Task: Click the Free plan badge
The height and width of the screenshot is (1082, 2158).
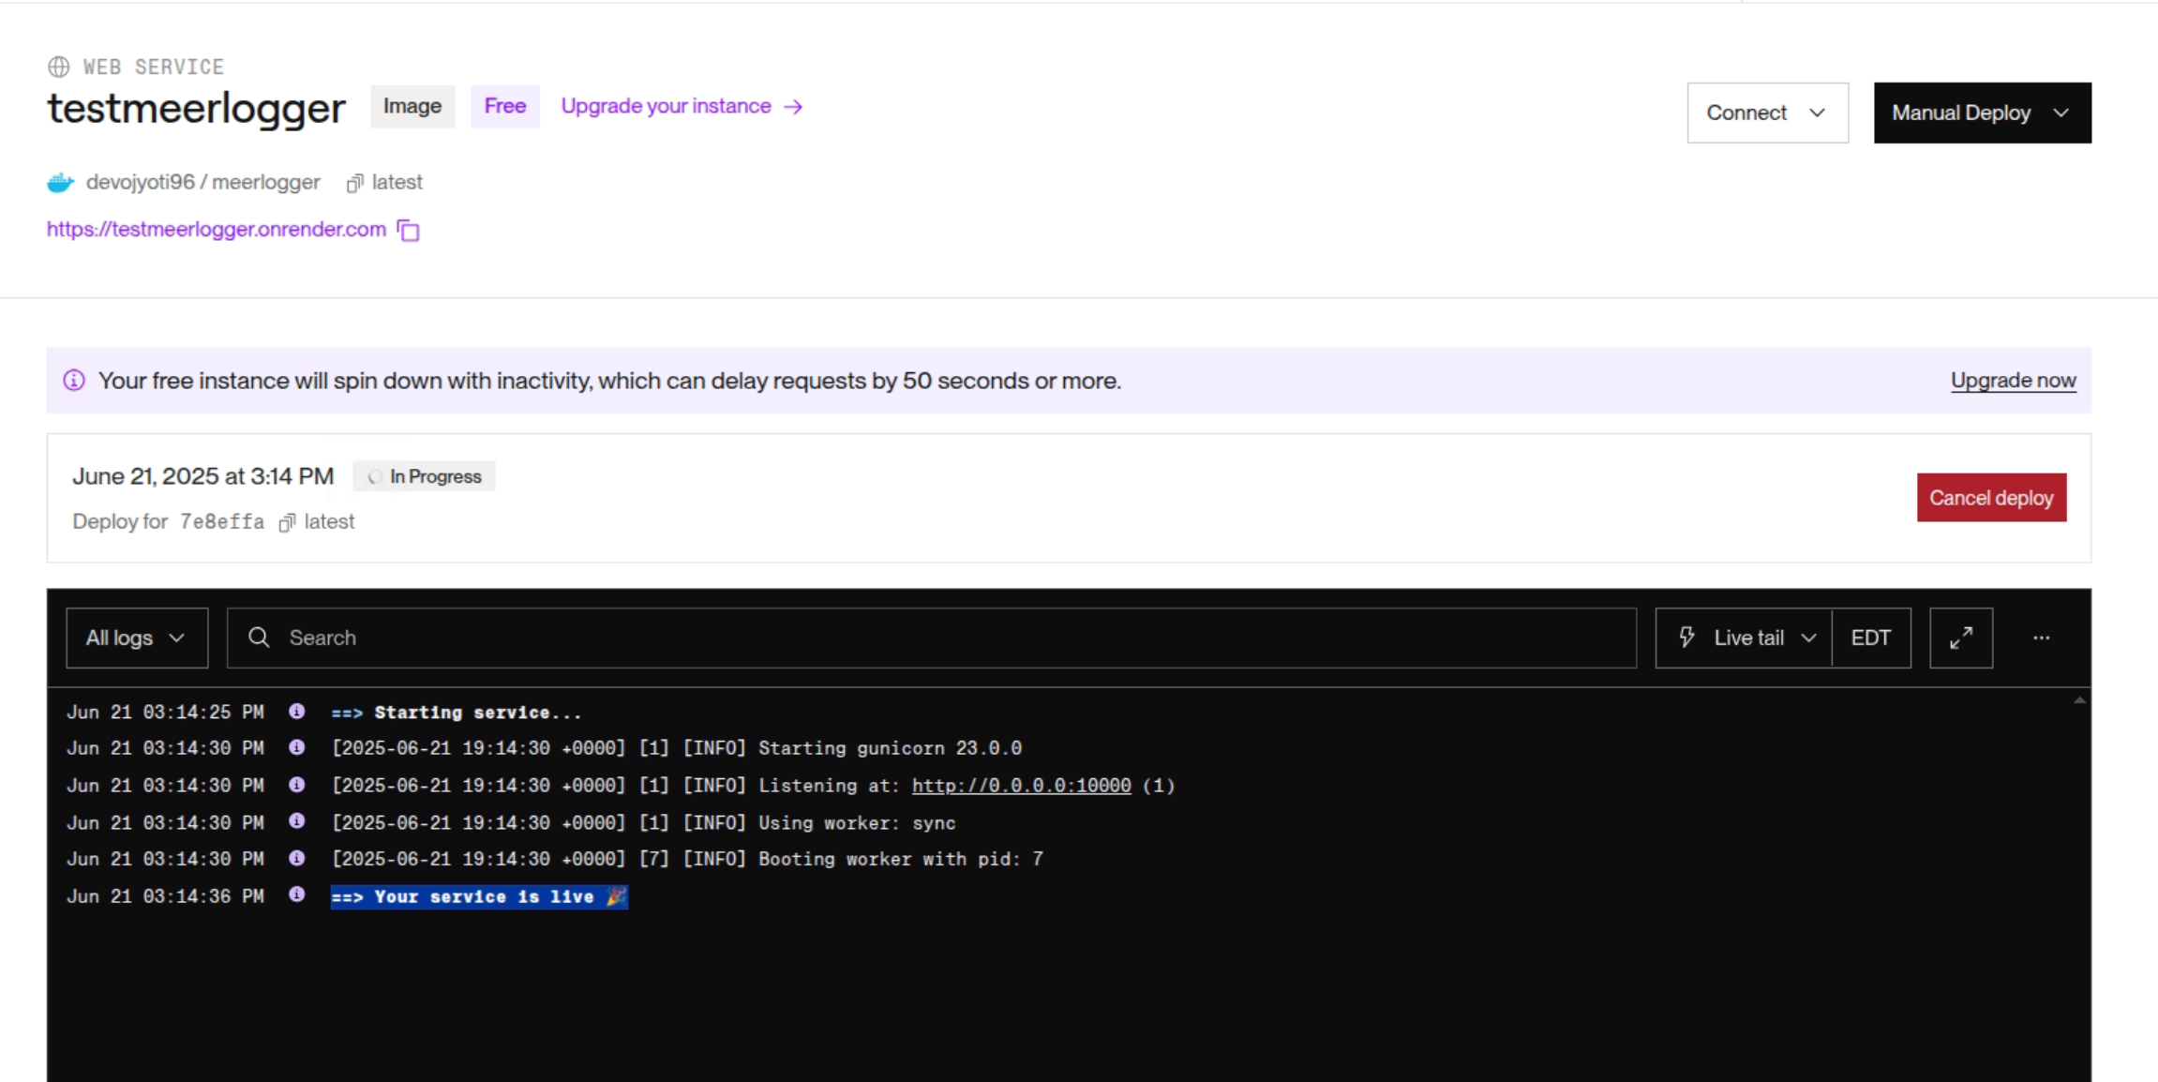Action: click(x=505, y=106)
